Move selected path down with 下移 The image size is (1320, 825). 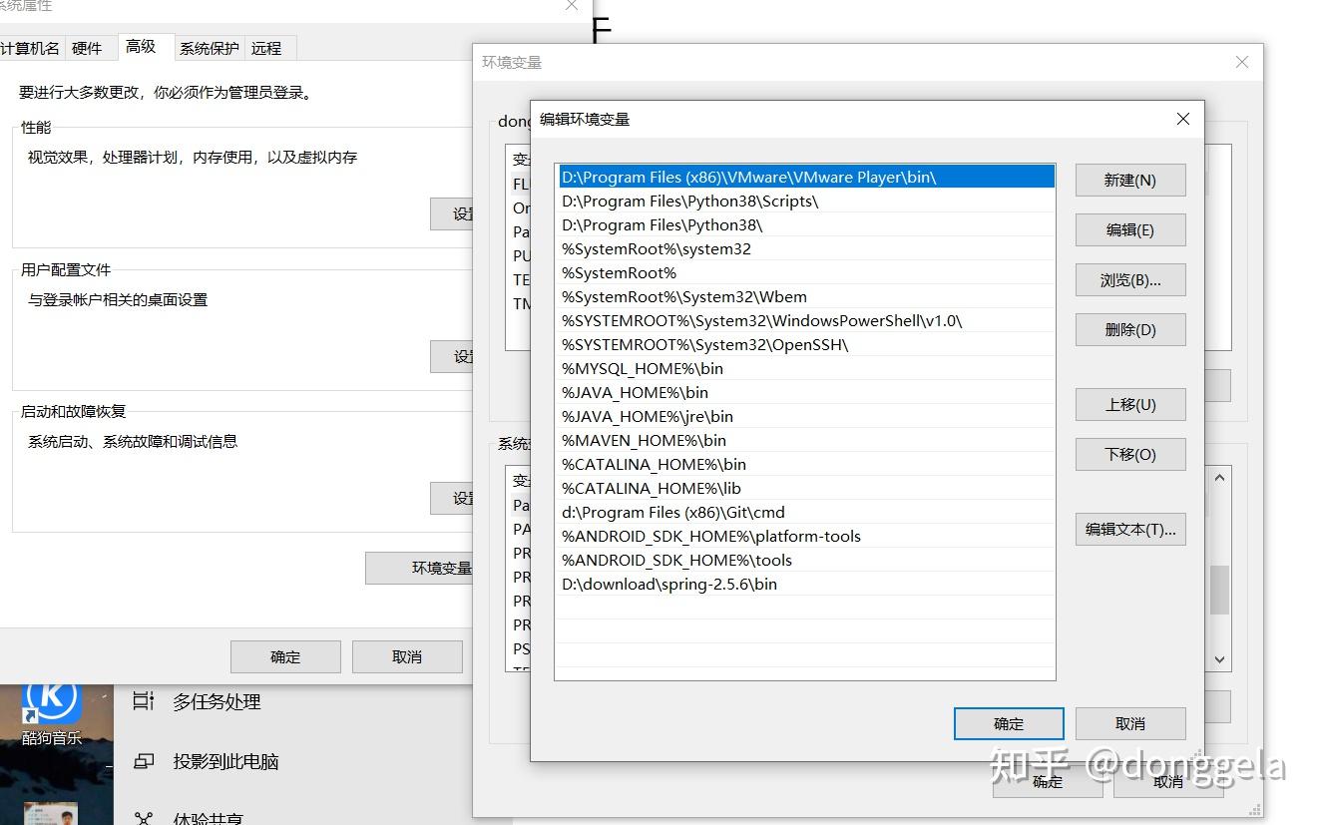(x=1129, y=454)
